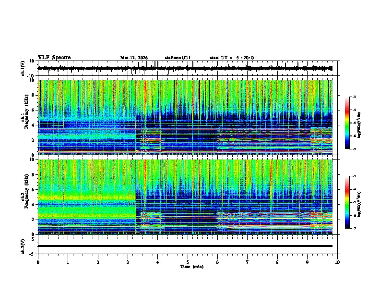Click the ch.2 frequency axis tick "8"
This screenshot has width=380, height=294.
(34, 175)
